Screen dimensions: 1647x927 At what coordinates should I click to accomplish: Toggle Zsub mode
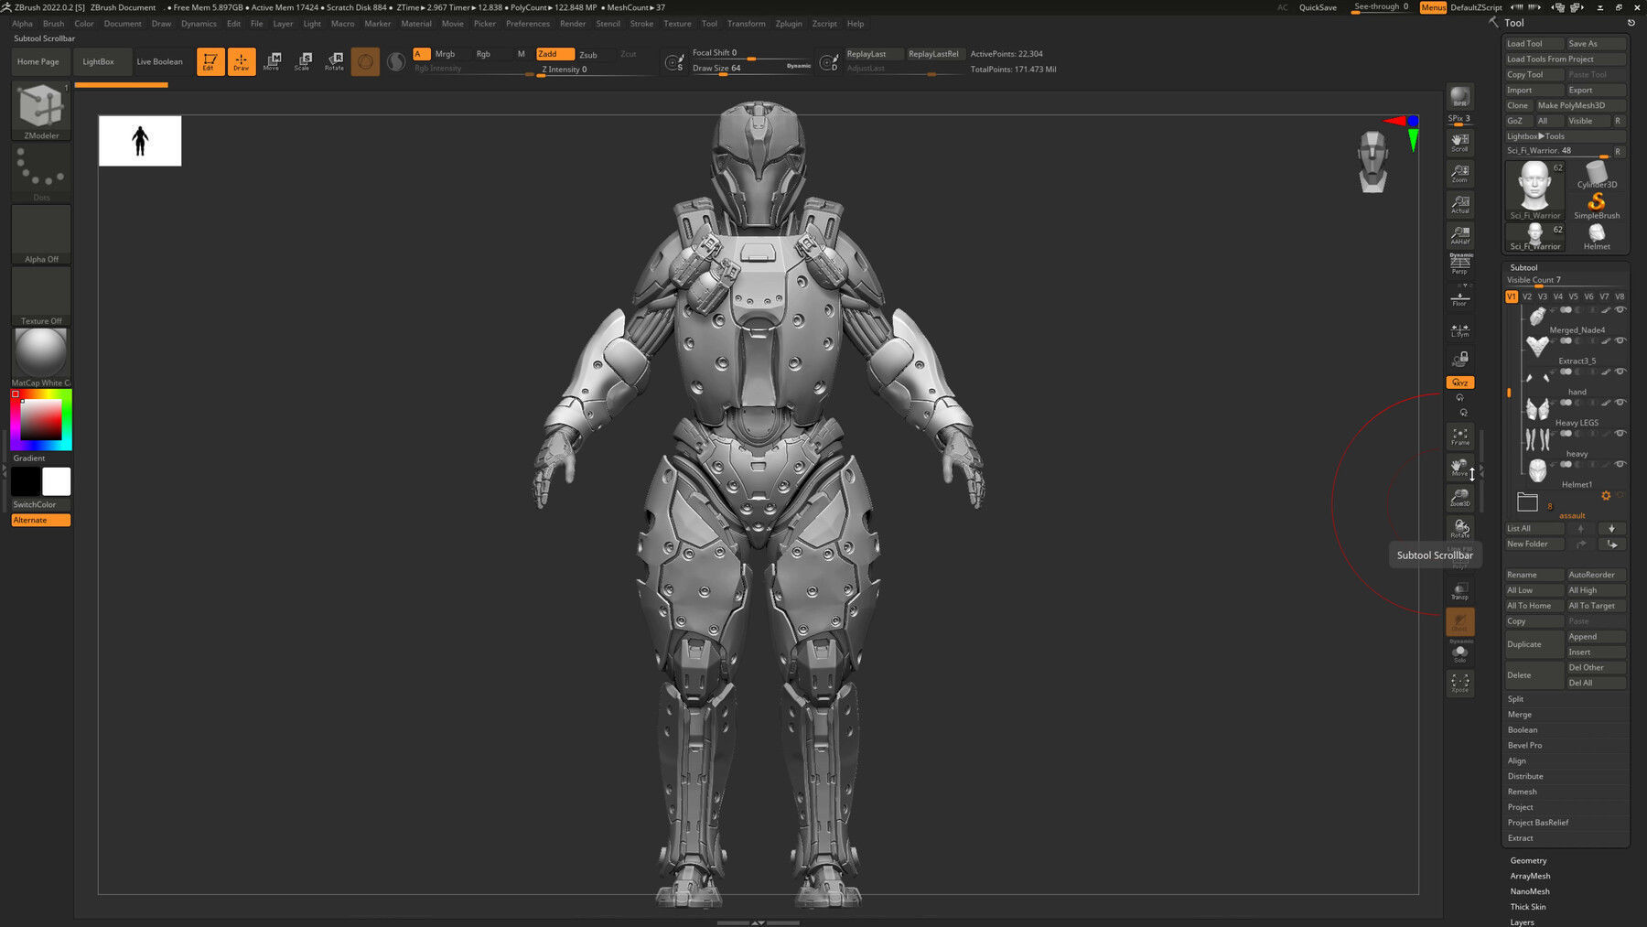(x=588, y=54)
